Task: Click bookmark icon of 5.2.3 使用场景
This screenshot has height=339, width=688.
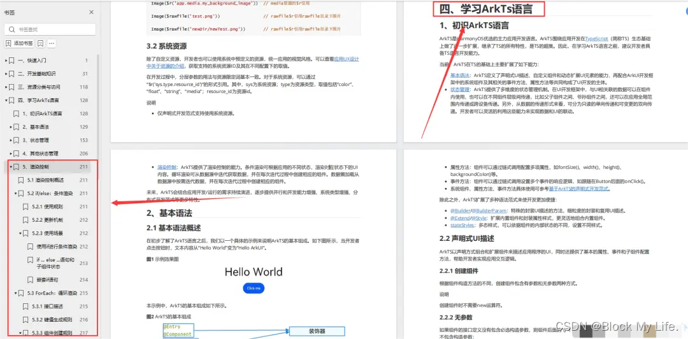Action: pos(25,233)
